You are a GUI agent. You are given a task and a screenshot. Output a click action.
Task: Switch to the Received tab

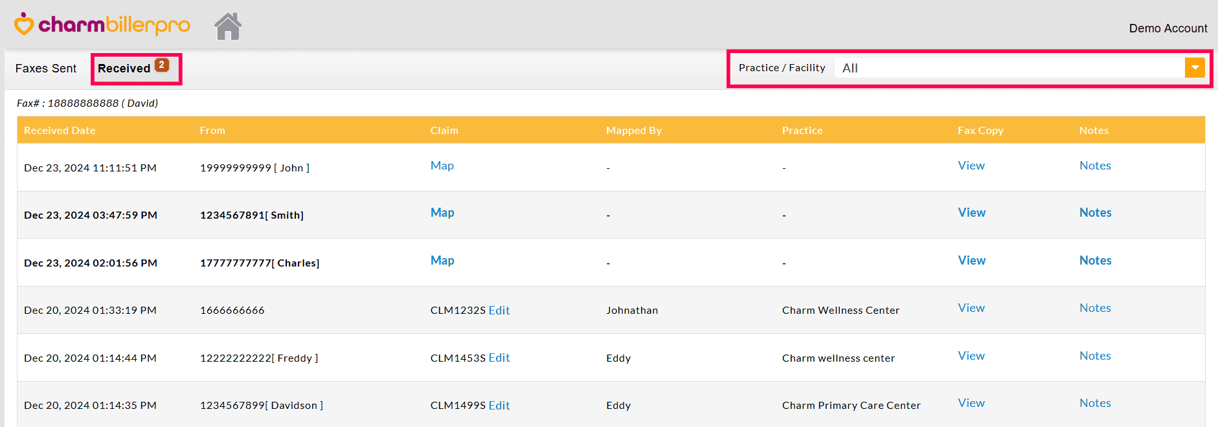(124, 69)
